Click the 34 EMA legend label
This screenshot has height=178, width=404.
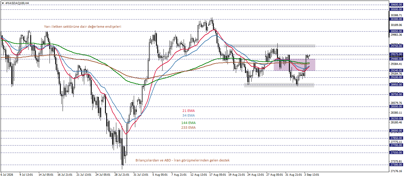pos(189,115)
